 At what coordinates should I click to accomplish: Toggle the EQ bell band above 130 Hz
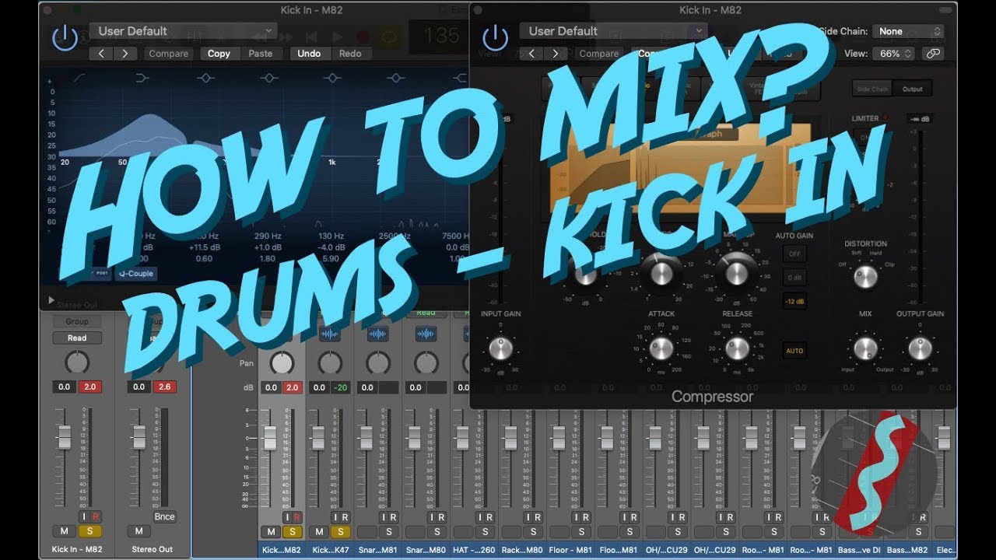coord(332,78)
